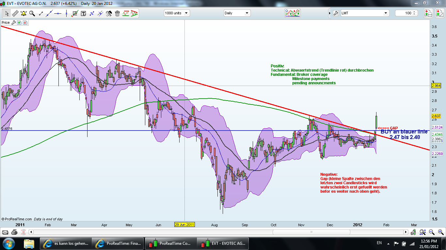The height and width of the screenshot is (250, 446).
Task: Click the 'BUY an blauer linie' annotation
Action: coord(404,132)
